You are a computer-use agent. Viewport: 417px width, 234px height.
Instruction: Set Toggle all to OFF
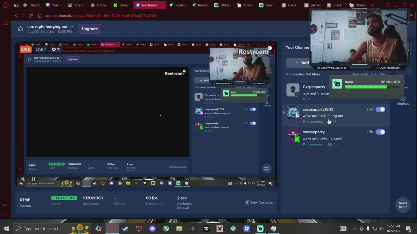point(374,74)
